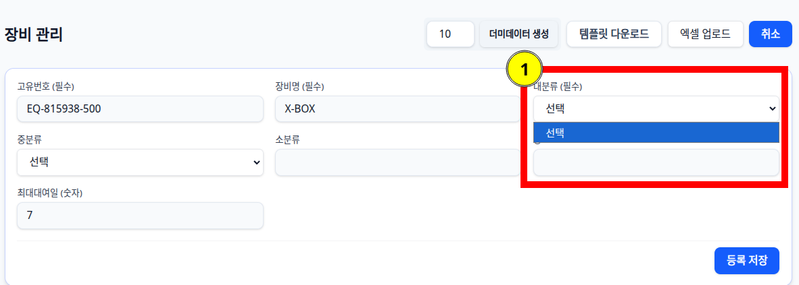Click the 고유번호 field with EQ-815938-500
This screenshot has width=799, height=285.
[x=140, y=108]
